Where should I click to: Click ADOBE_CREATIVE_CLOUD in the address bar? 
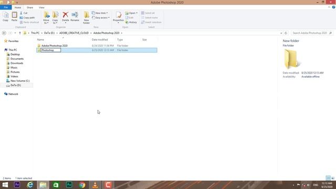(74, 33)
